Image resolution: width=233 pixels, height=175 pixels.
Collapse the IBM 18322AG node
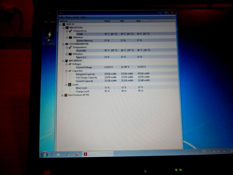click(64, 28)
